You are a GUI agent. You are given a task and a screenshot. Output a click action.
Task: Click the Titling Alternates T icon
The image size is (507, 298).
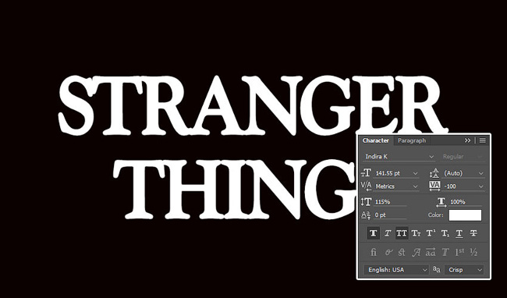click(x=445, y=252)
